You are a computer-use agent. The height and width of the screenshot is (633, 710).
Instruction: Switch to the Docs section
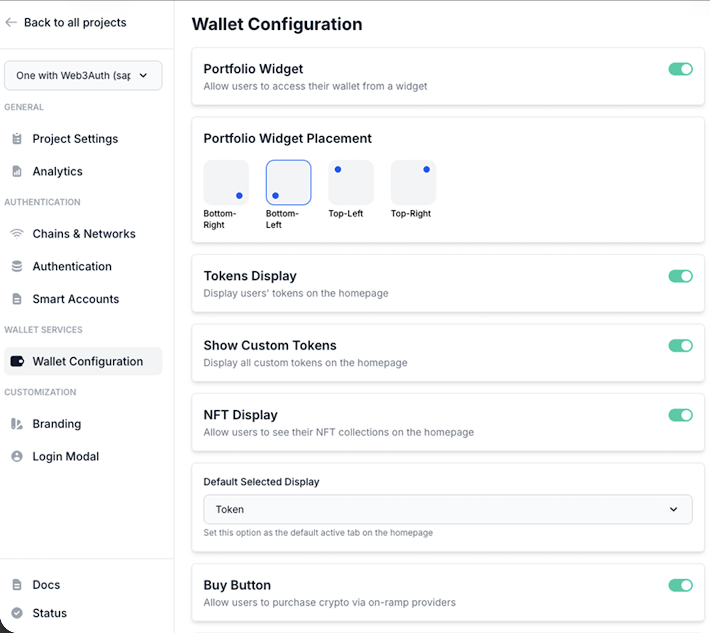click(x=46, y=584)
